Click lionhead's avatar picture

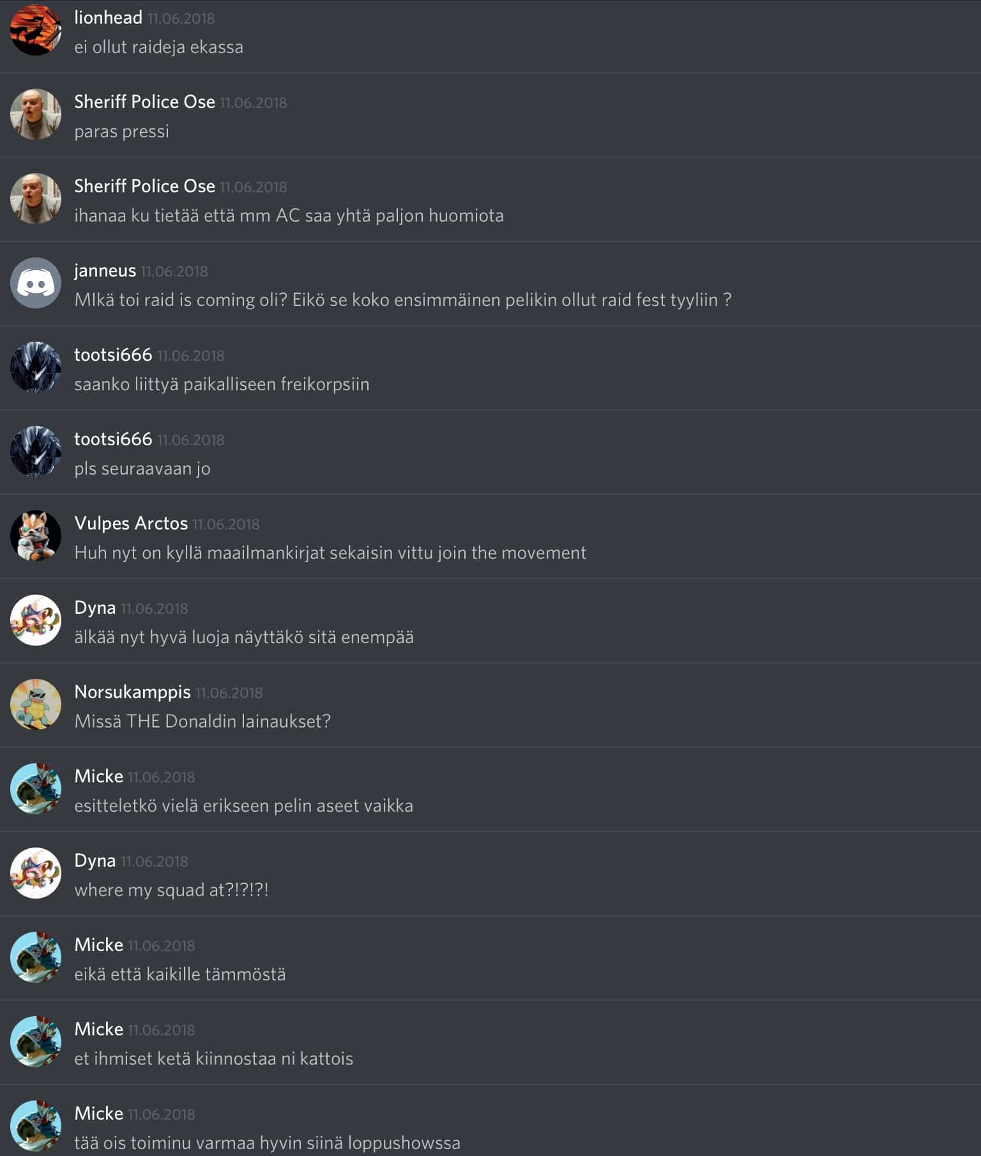pyautogui.click(x=36, y=30)
